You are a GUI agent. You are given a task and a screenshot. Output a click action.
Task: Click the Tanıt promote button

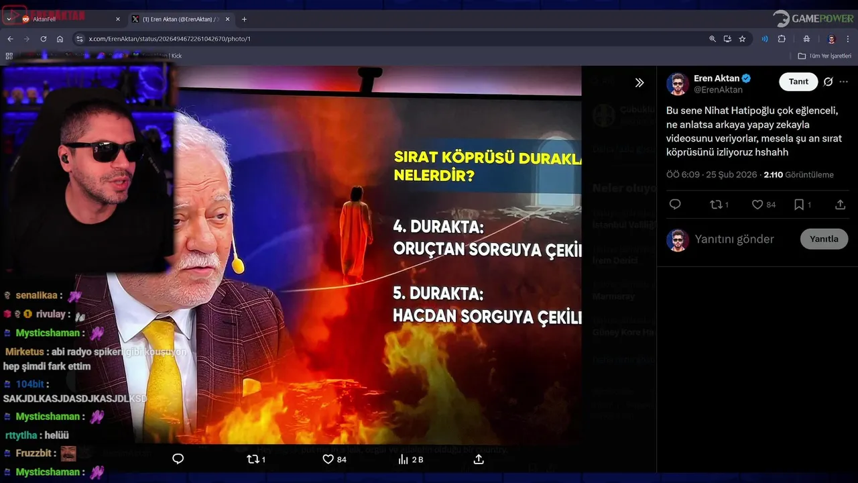[798, 82]
